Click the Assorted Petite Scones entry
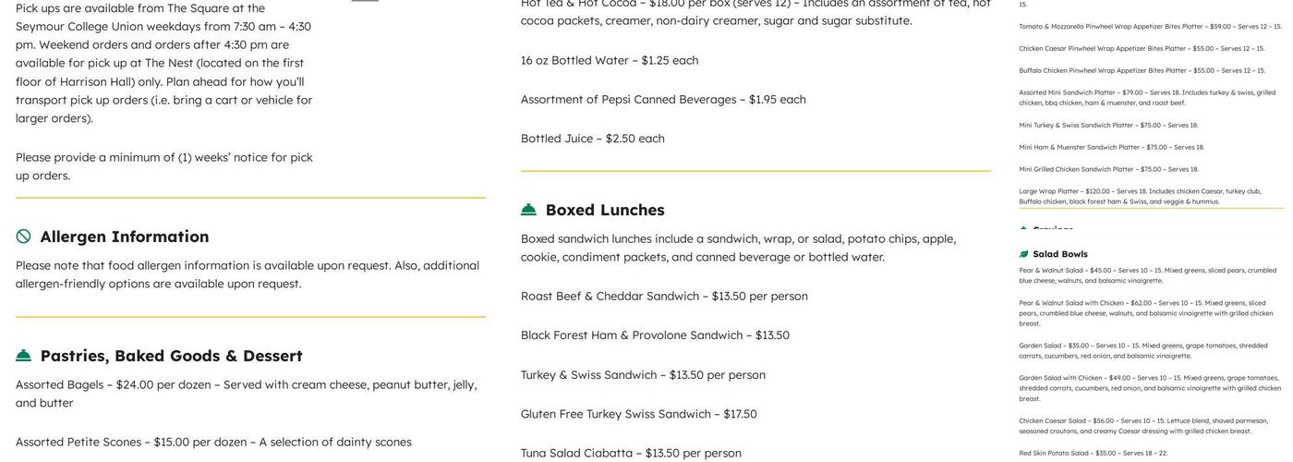 point(213,442)
